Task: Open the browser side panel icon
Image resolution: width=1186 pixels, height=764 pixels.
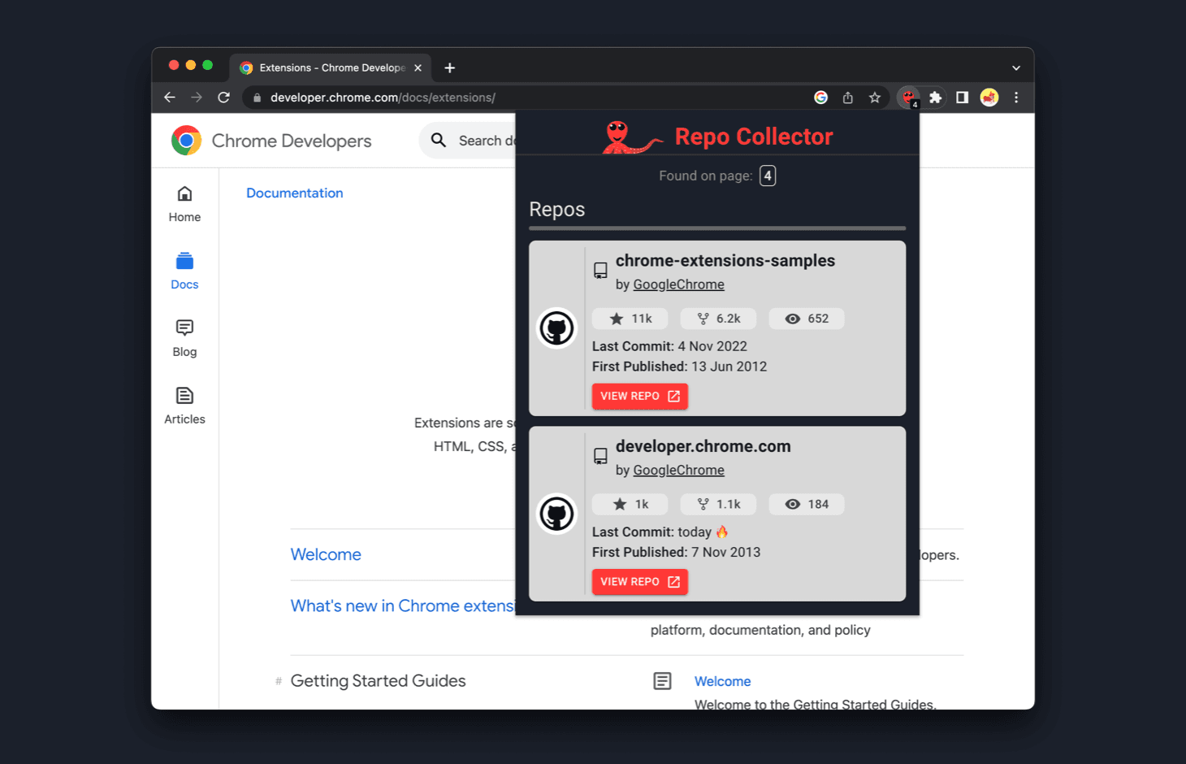Action: tap(962, 97)
